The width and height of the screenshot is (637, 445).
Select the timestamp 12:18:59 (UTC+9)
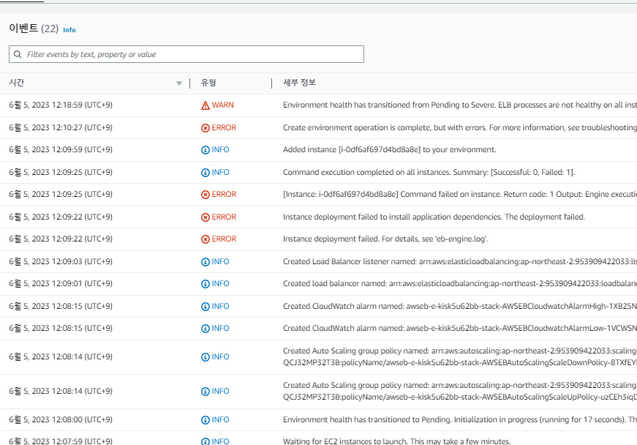(x=61, y=105)
